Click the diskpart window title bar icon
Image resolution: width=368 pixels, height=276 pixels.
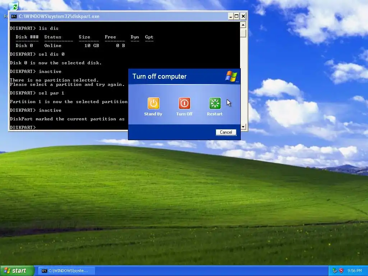(x=14, y=16)
